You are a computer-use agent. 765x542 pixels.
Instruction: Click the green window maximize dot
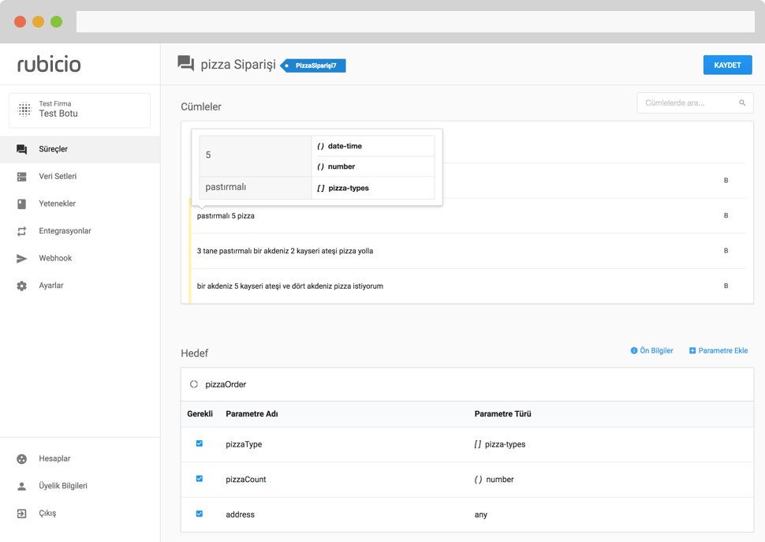click(57, 21)
